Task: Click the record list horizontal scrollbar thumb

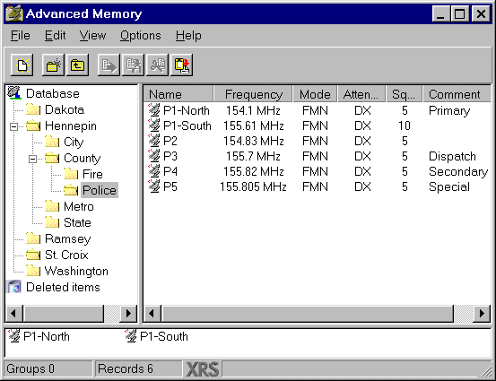Action: coord(307,314)
